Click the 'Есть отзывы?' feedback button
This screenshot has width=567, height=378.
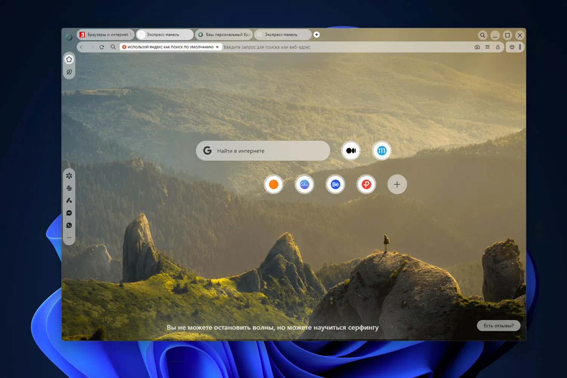pos(499,325)
